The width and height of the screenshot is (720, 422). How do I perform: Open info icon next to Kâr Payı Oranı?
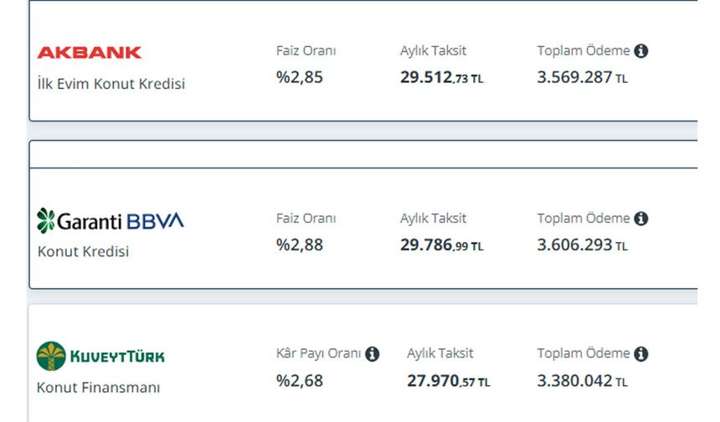tap(372, 354)
